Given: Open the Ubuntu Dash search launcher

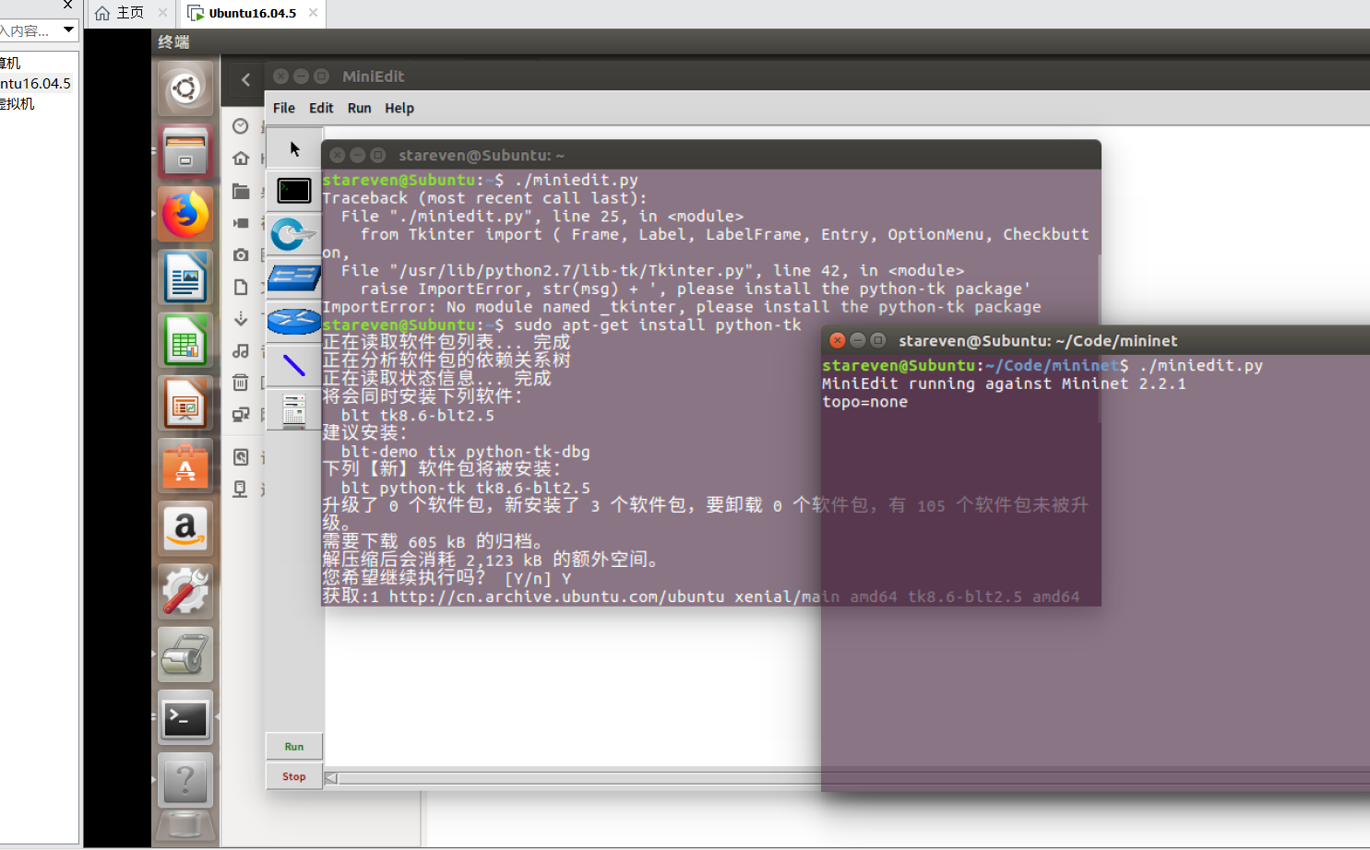Looking at the screenshot, I should (x=185, y=89).
